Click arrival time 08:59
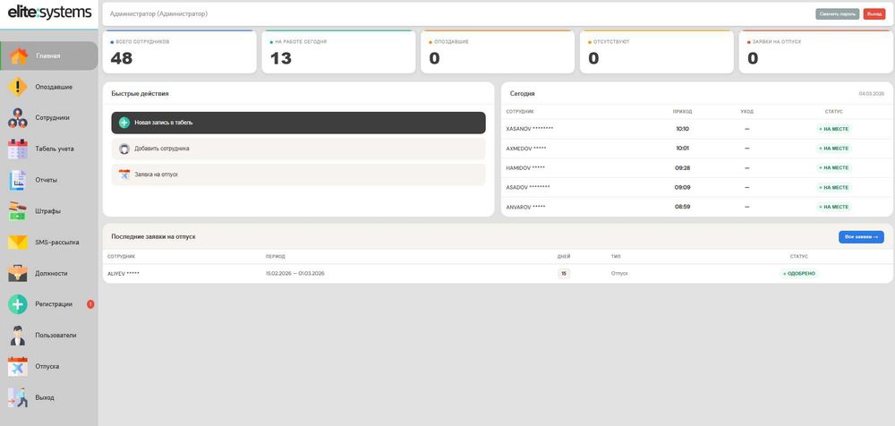Image resolution: width=895 pixels, height=426 pixels. pos(682,207)
